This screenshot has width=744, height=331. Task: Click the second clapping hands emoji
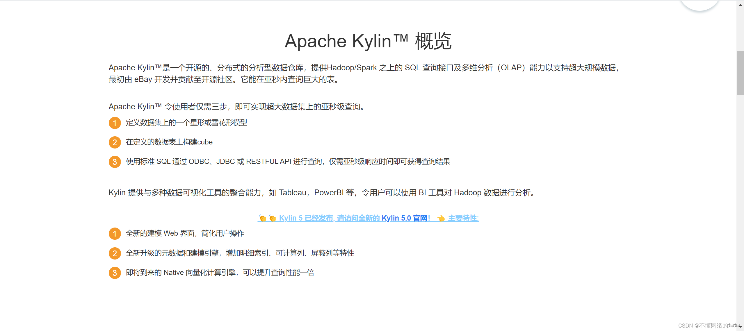click(272, 218)
